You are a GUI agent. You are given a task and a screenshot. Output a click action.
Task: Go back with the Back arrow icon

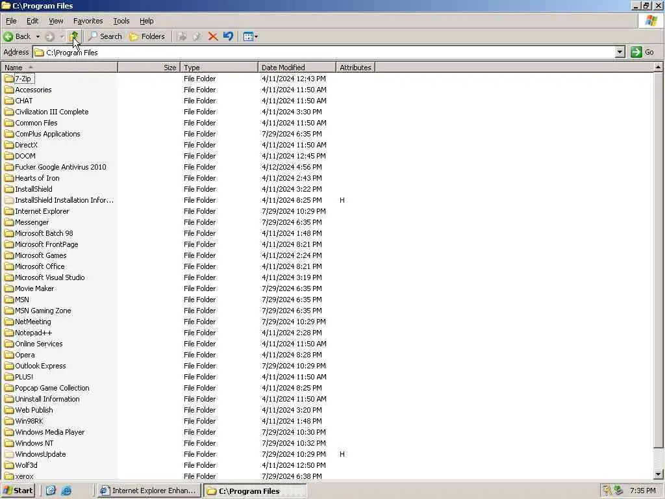pos(8,36)
